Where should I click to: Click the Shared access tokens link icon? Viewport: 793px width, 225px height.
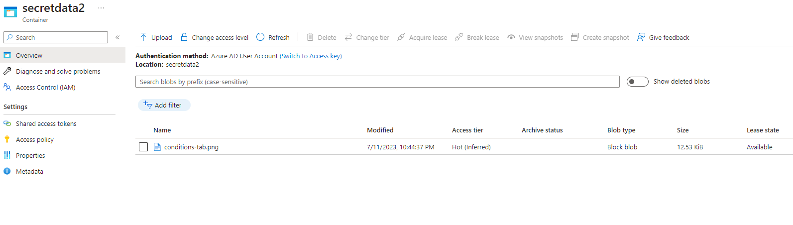pyautogui.click(x=7, y=123)
